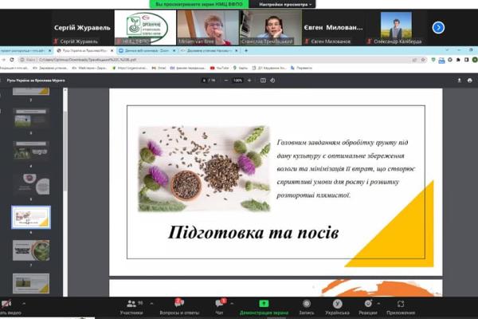Print the PDF document
This screenshot has height=319, width=478.
click(469, 81)
